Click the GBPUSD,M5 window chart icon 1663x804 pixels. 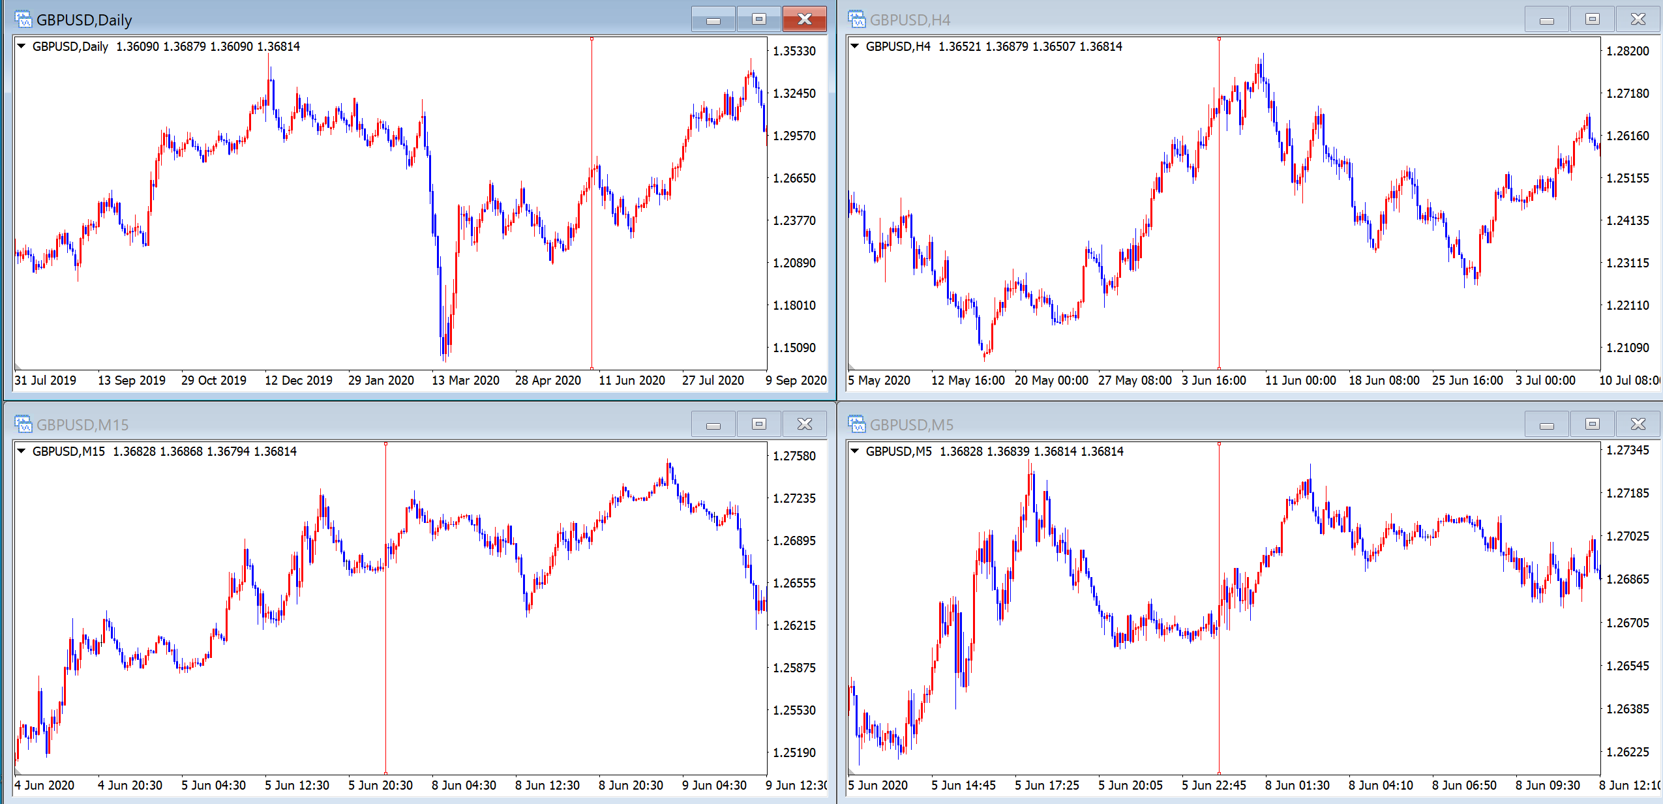coord(856,424)
